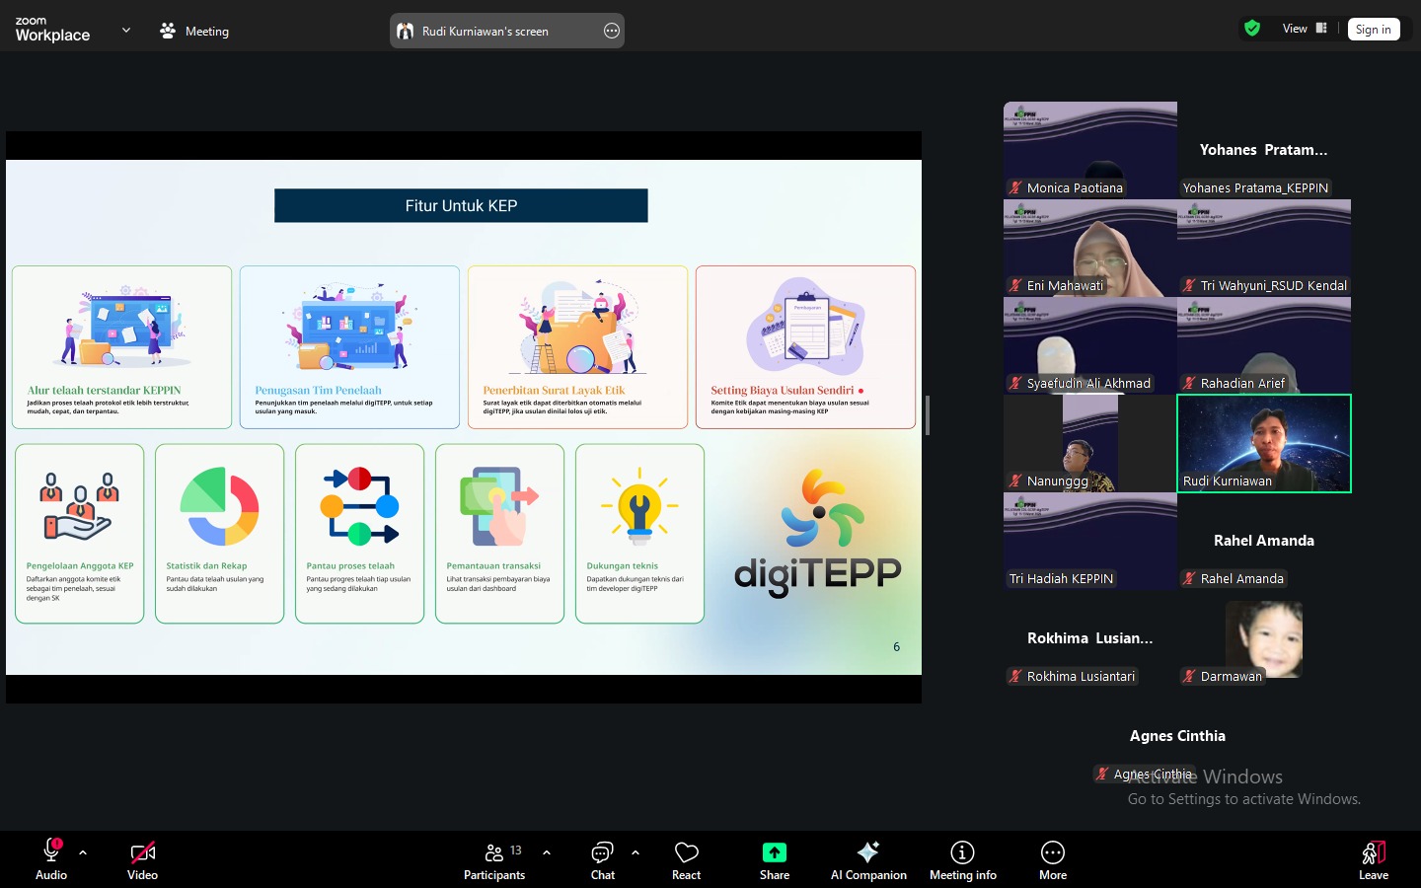Turn on camera with Video button
This screenshot has height=888, width=1421.
[x=142, y=859]
